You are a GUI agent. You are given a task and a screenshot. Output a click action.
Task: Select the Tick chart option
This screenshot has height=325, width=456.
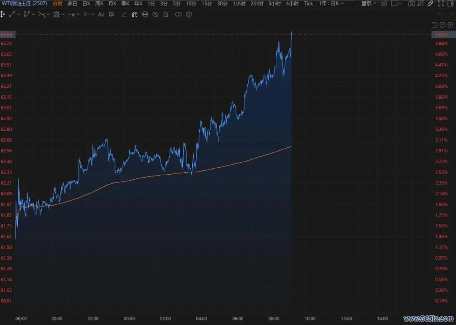308,3
